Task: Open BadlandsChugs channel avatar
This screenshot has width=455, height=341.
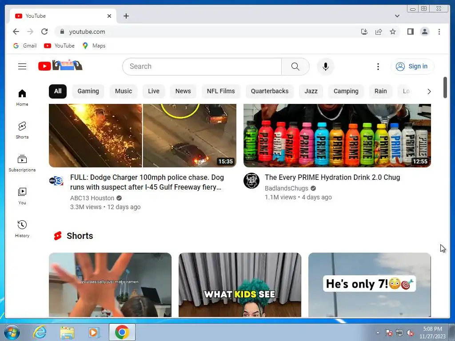Action: [251, 181]
